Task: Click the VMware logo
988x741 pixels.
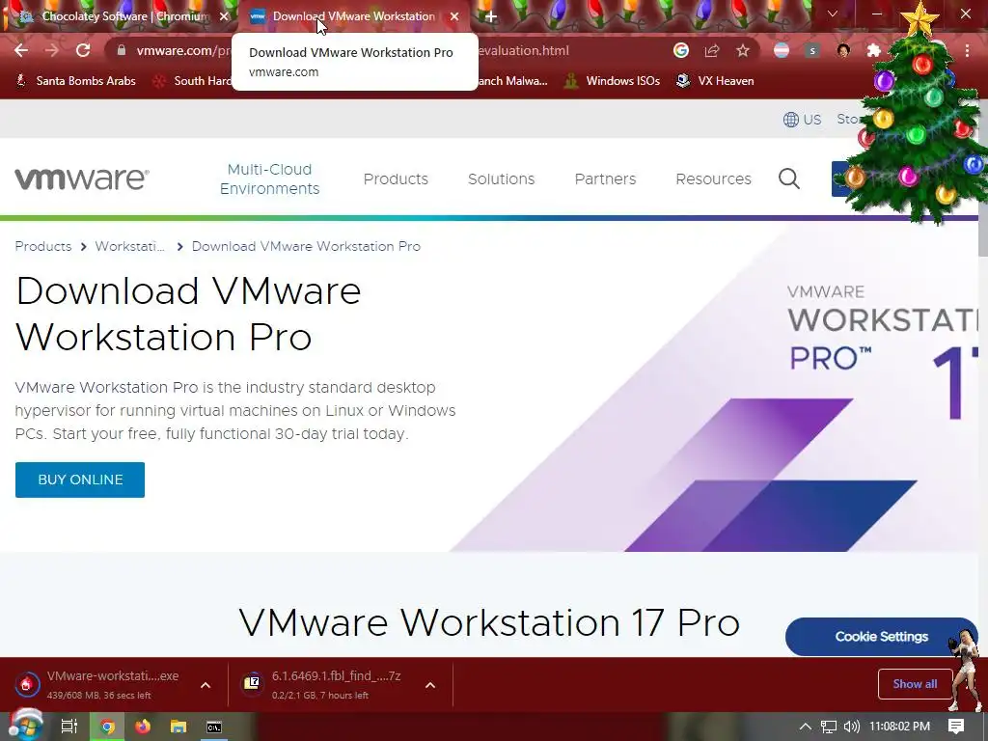Action: (x=82, y=178)
